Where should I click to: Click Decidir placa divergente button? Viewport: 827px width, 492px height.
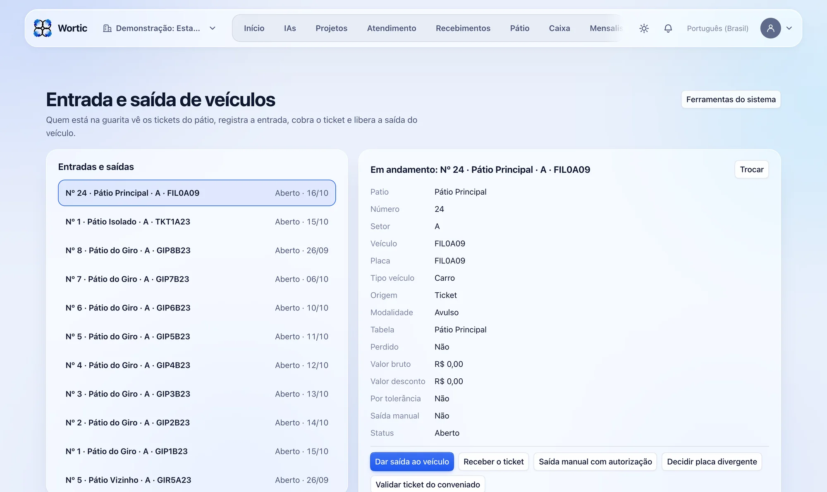click(712, 461)
